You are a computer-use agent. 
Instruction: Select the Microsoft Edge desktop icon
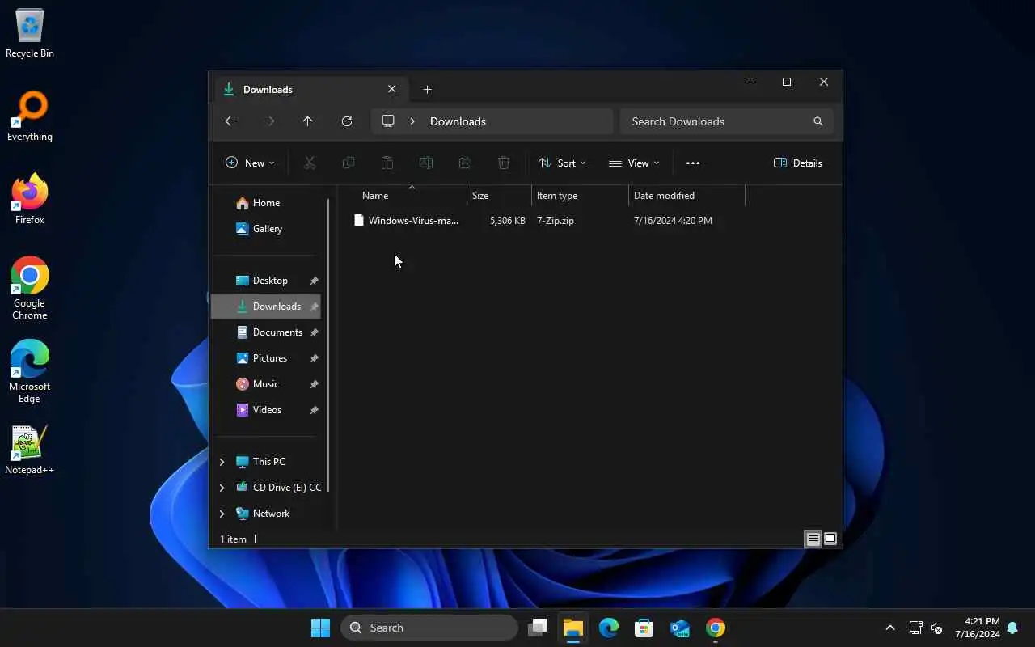pos(30,372)
